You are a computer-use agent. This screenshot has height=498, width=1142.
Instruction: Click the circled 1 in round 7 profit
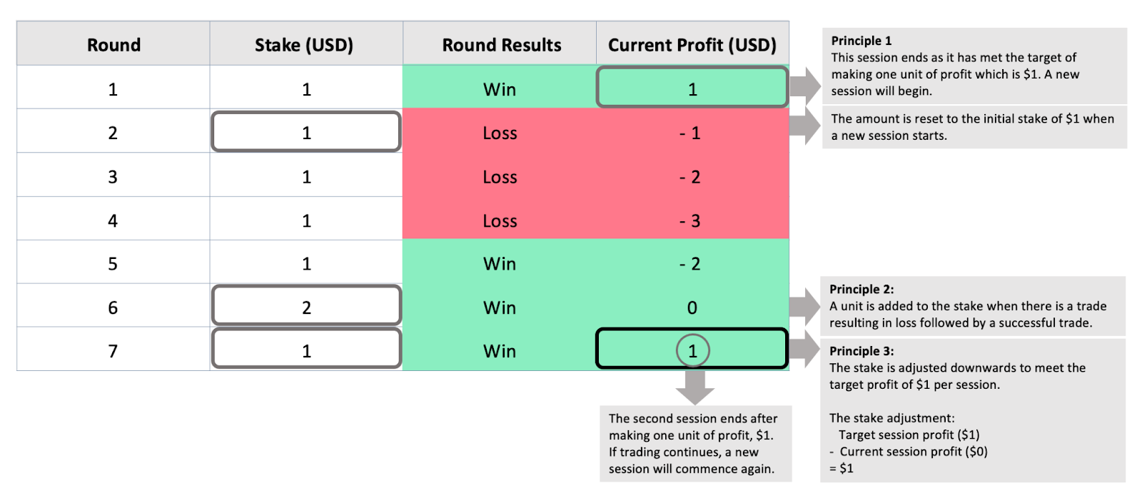tap(692, 350)
